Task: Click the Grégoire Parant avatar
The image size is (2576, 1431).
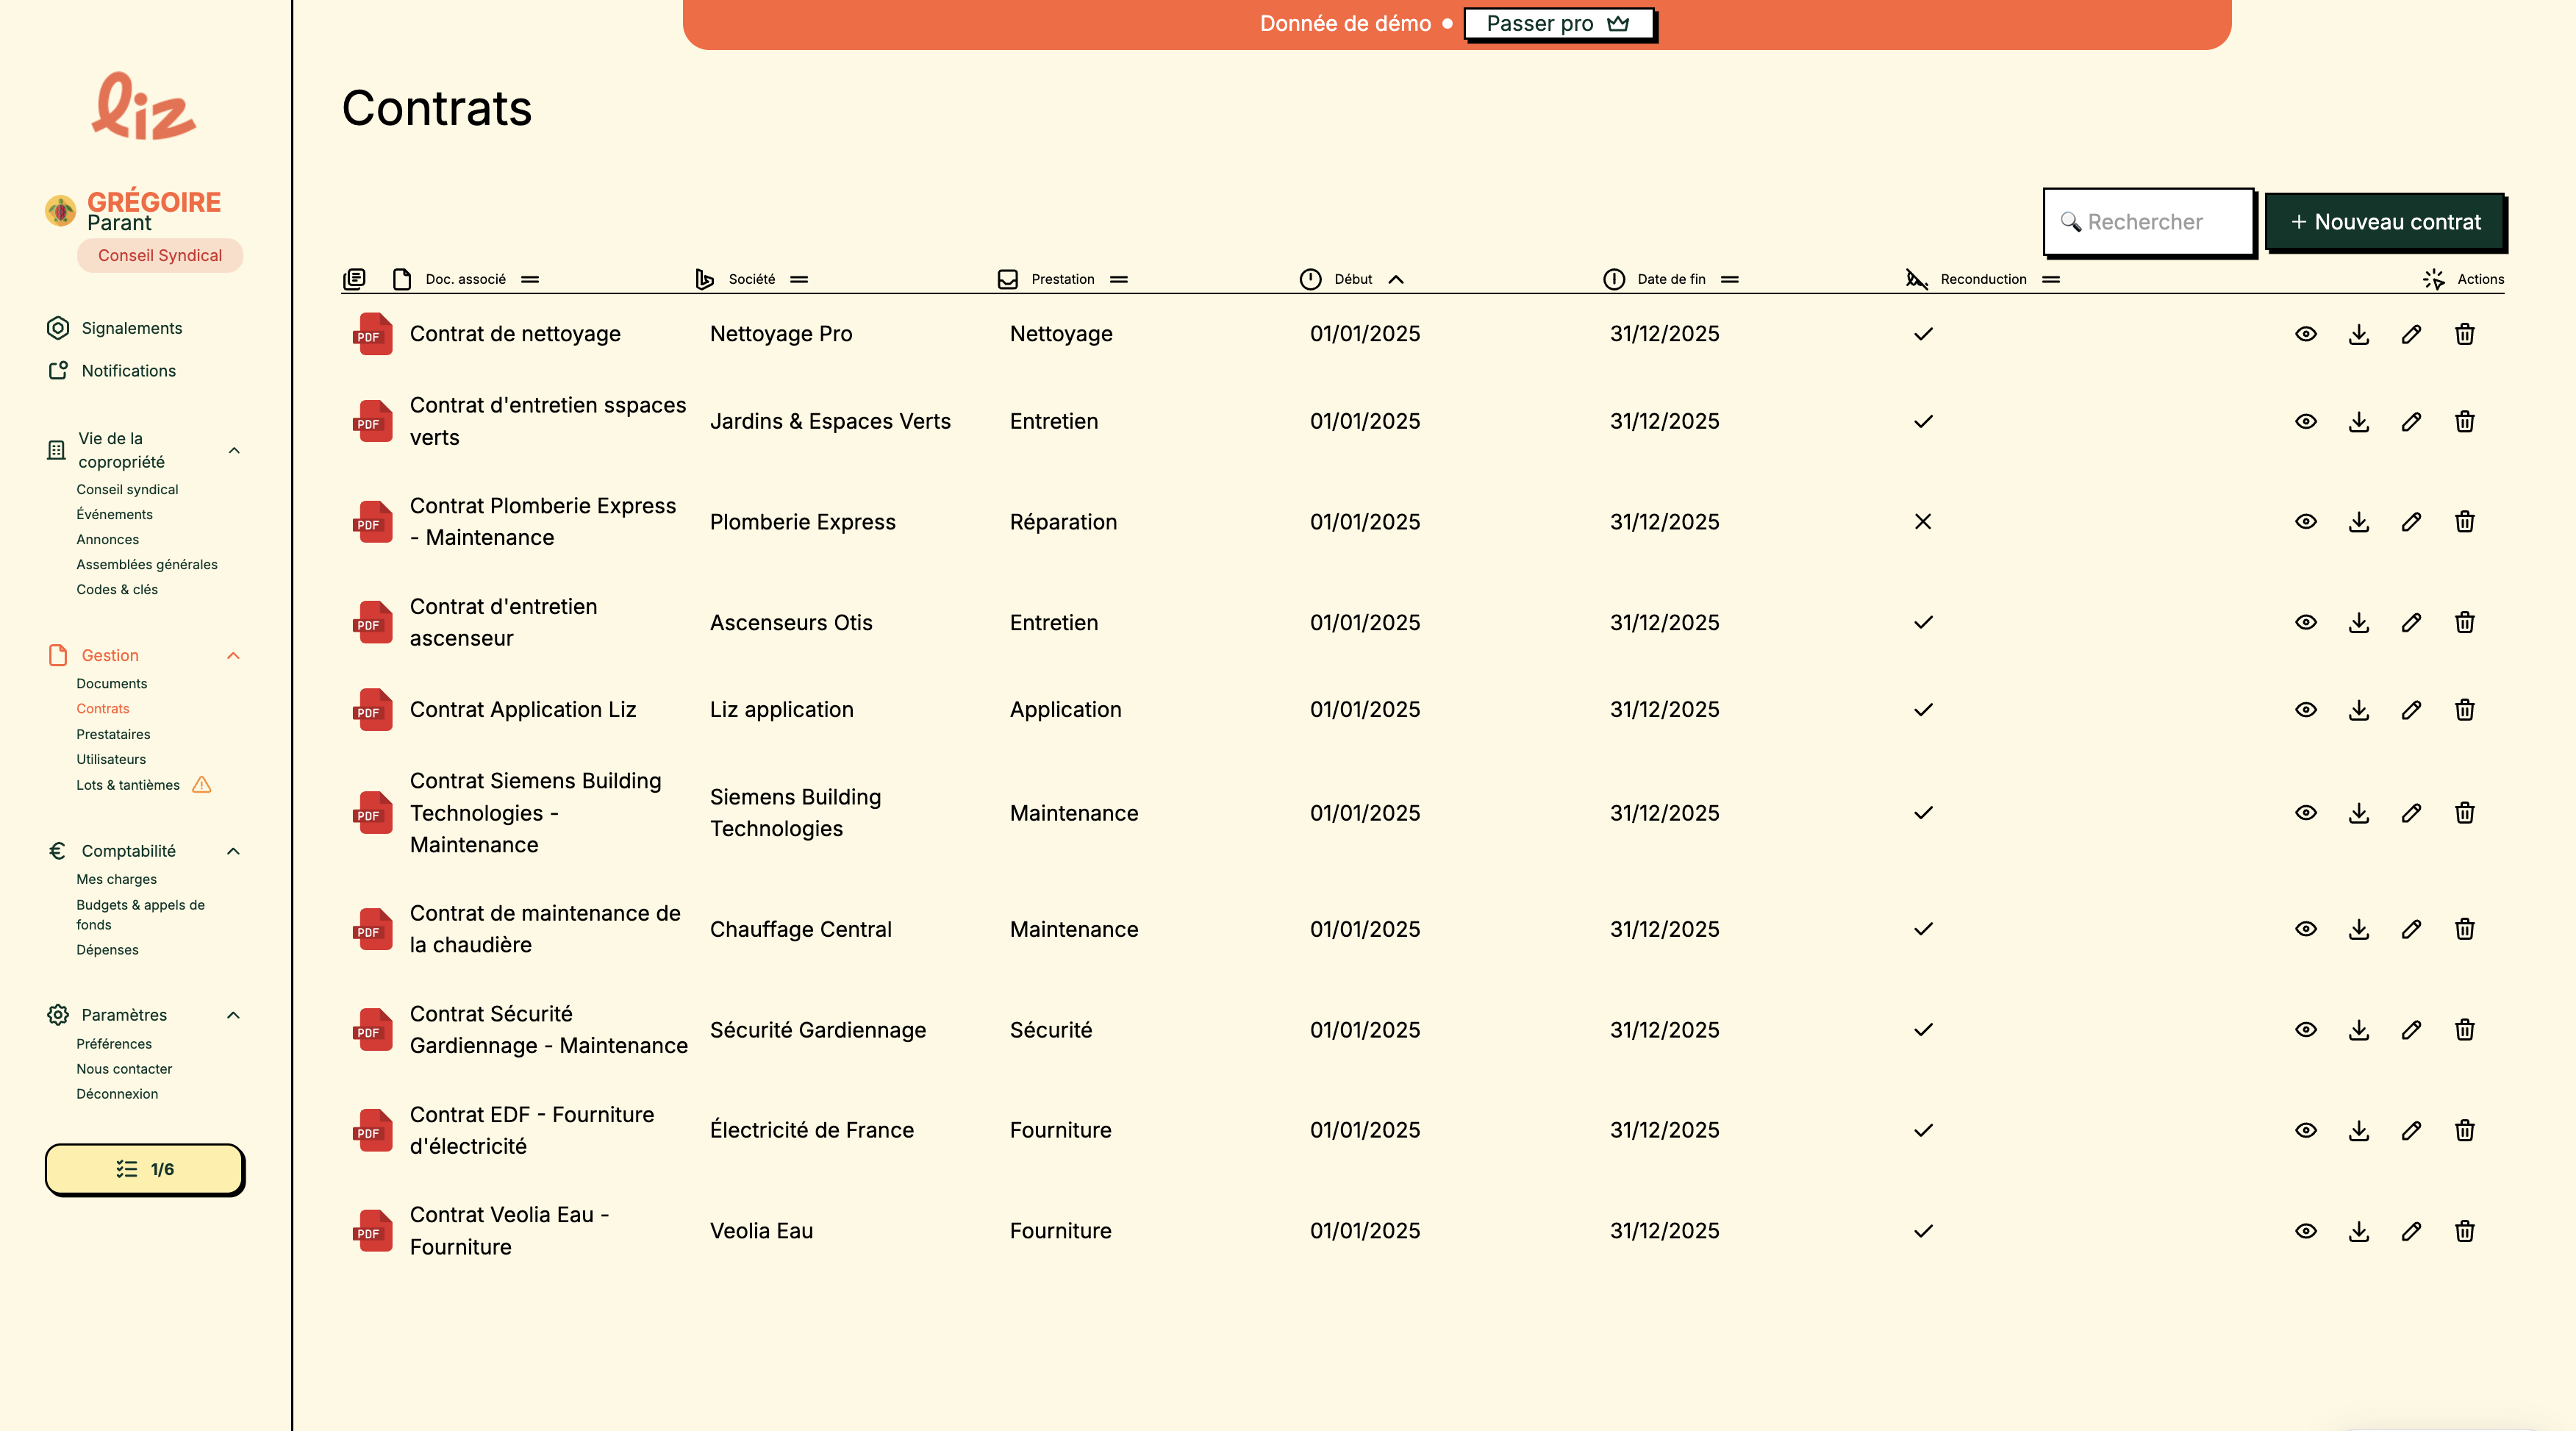Action: tap(61, 211)
